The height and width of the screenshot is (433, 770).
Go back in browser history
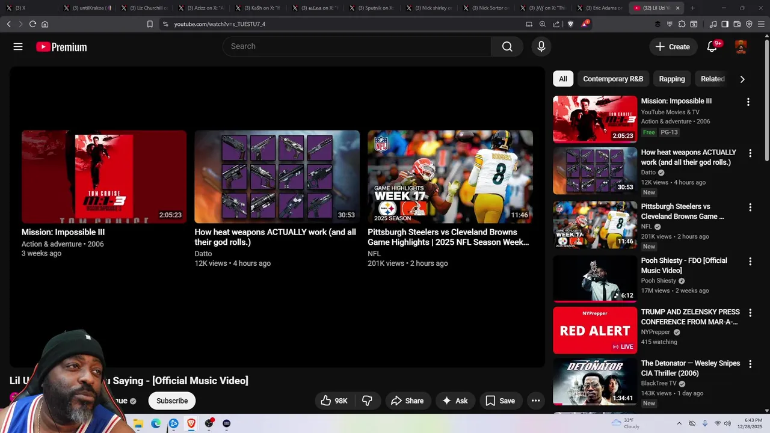click(8, 24)
